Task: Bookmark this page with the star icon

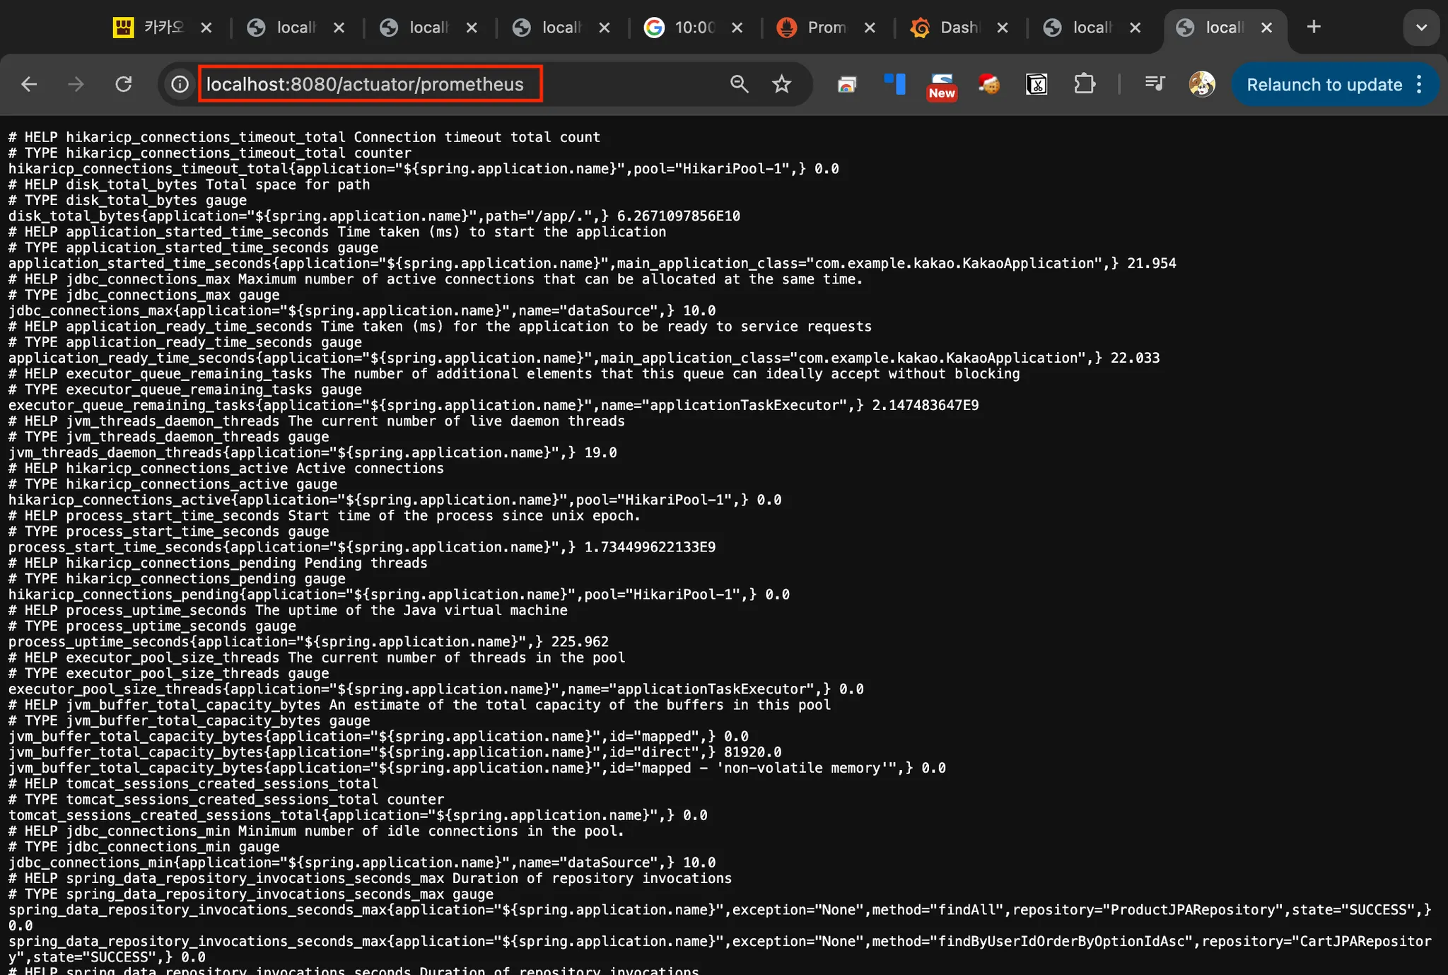Action: [781, 84]
